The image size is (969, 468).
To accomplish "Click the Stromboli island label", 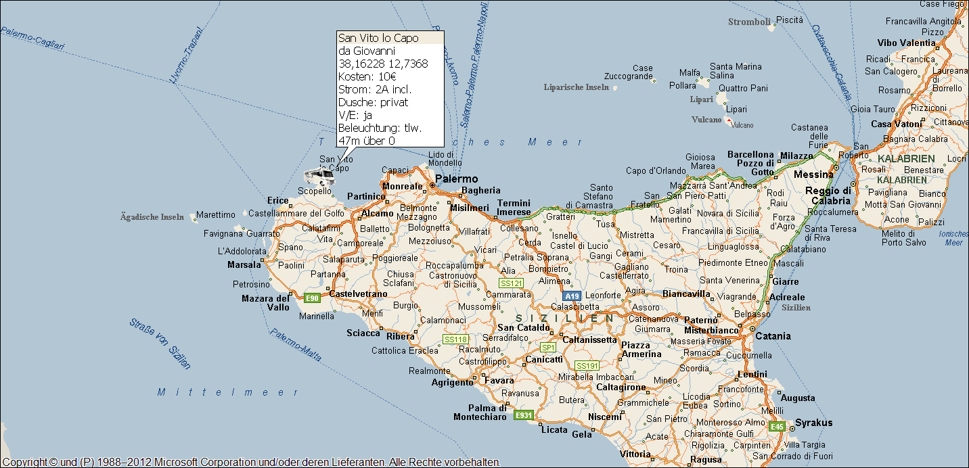I will [x=749, y=22].
